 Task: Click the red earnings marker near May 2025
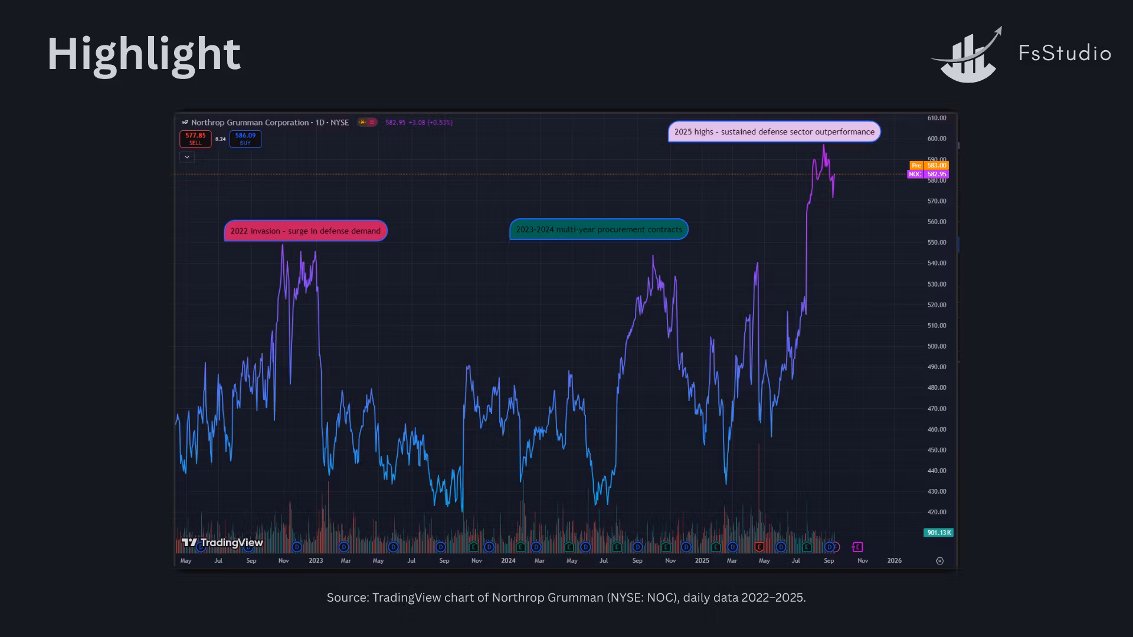[x=759, y=547]
